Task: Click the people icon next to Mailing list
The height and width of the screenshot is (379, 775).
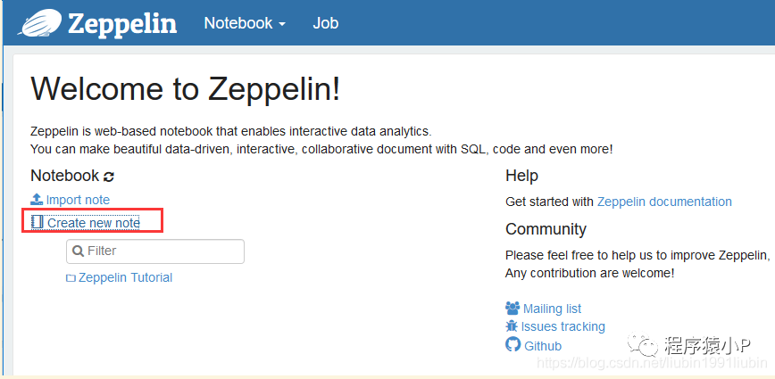Action: pyautogui.click(x=512, y=309)
